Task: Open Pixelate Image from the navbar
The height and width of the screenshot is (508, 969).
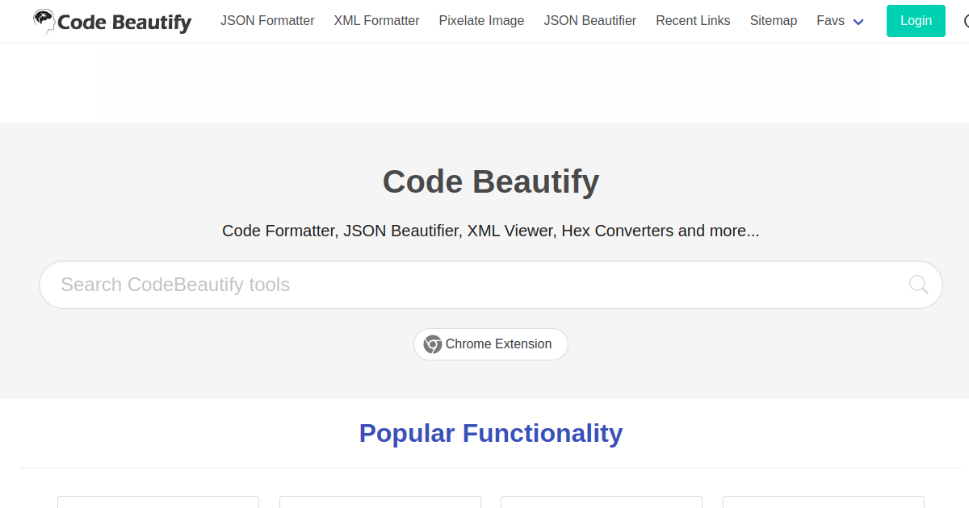Action: (481, 21)
